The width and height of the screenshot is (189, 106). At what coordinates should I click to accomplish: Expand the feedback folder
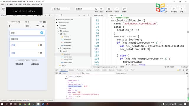(59, 31)
